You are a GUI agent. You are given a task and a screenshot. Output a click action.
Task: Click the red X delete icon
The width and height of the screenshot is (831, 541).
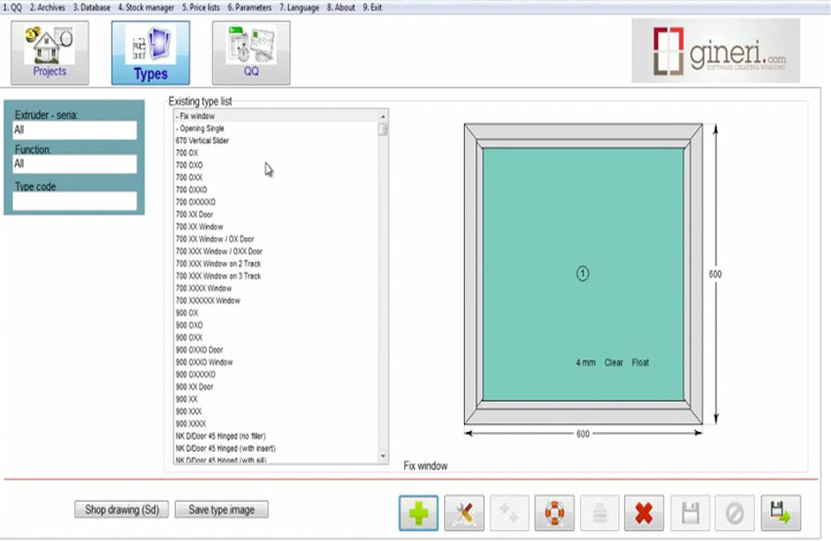[x=644, y=513]
